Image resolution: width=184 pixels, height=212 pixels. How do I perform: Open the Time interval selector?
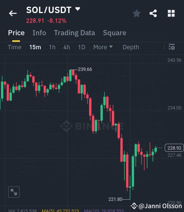14,47
